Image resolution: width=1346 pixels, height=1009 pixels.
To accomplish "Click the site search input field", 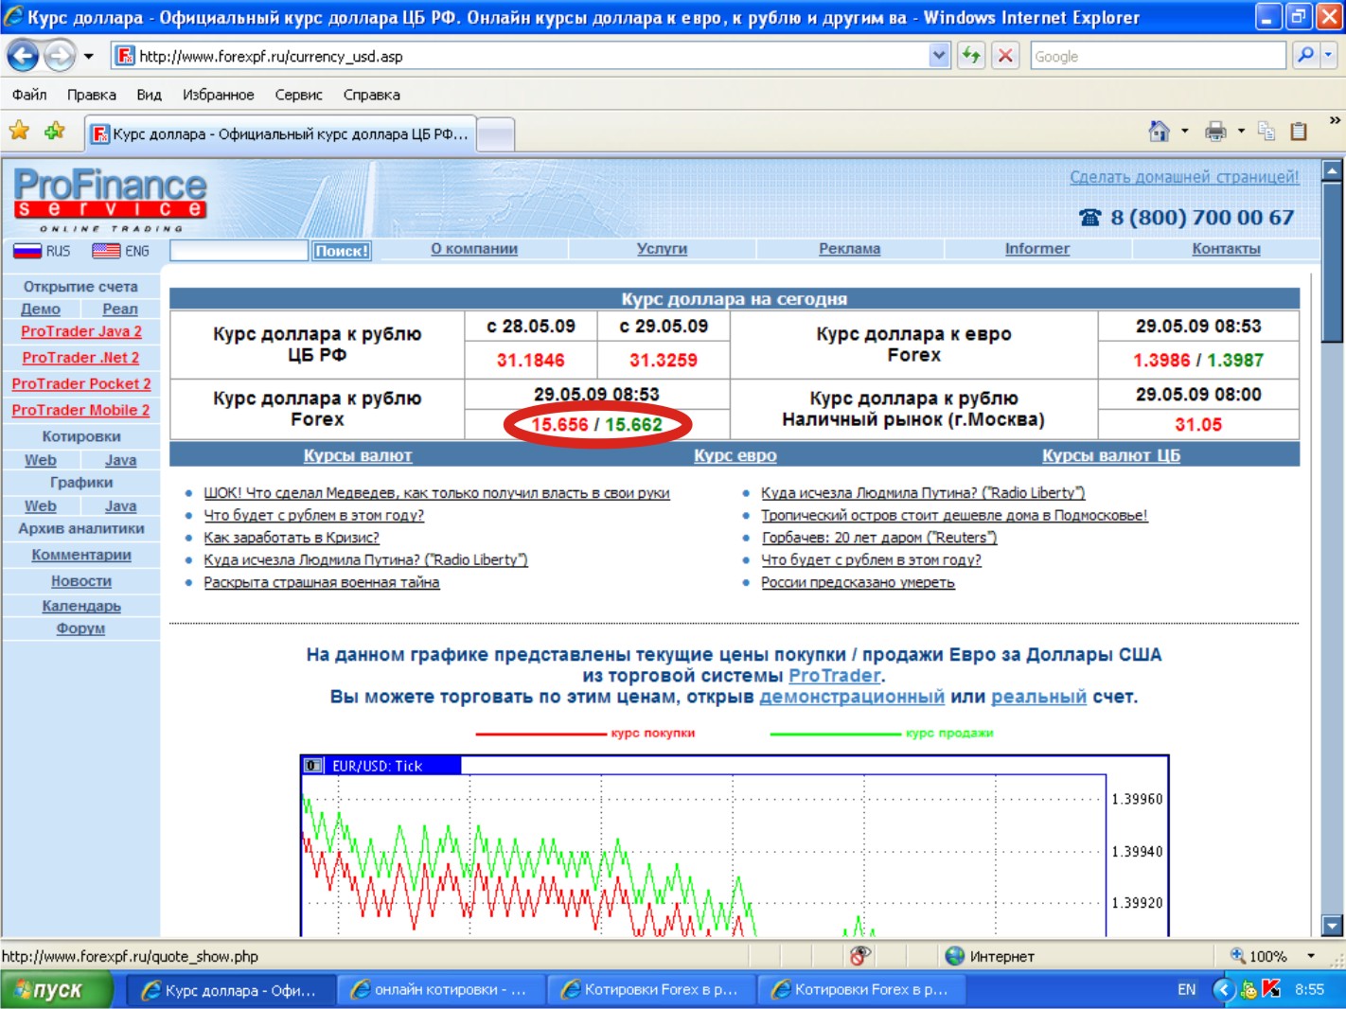I will [239, 251].
